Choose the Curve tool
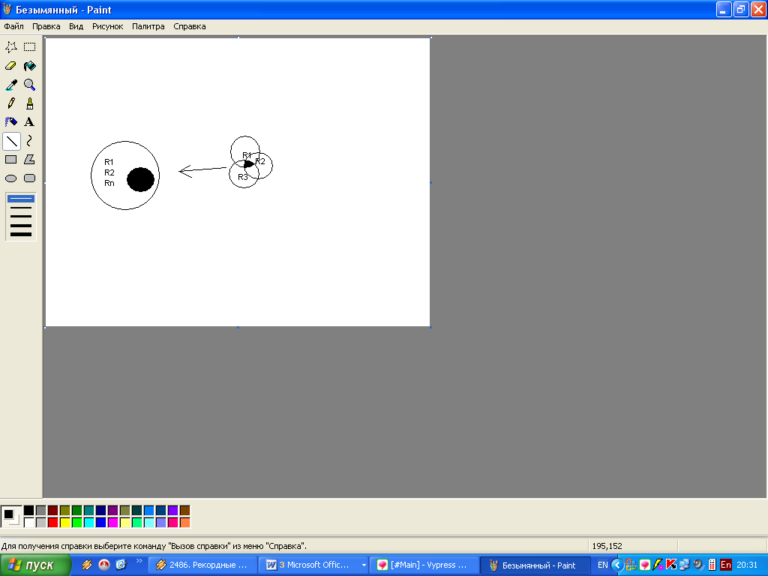 [30, 141]
